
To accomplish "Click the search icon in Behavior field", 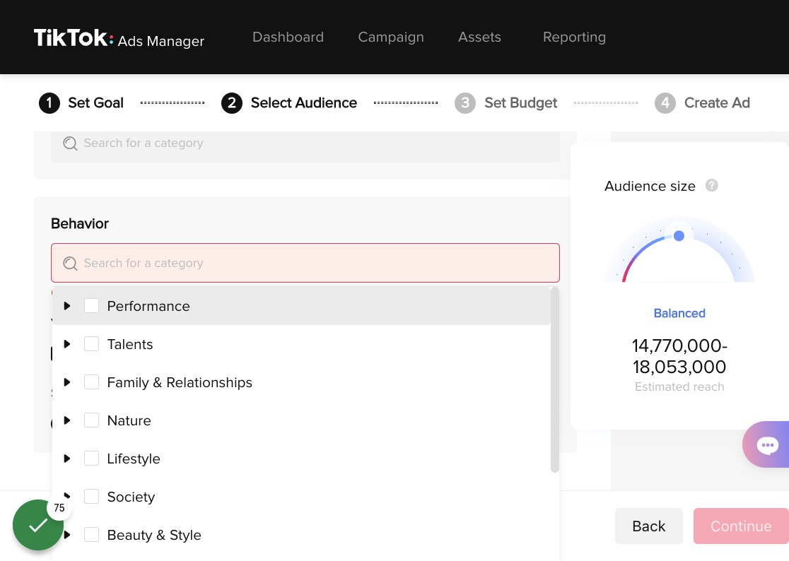I will pyautogui.click(x=70, y=264).
